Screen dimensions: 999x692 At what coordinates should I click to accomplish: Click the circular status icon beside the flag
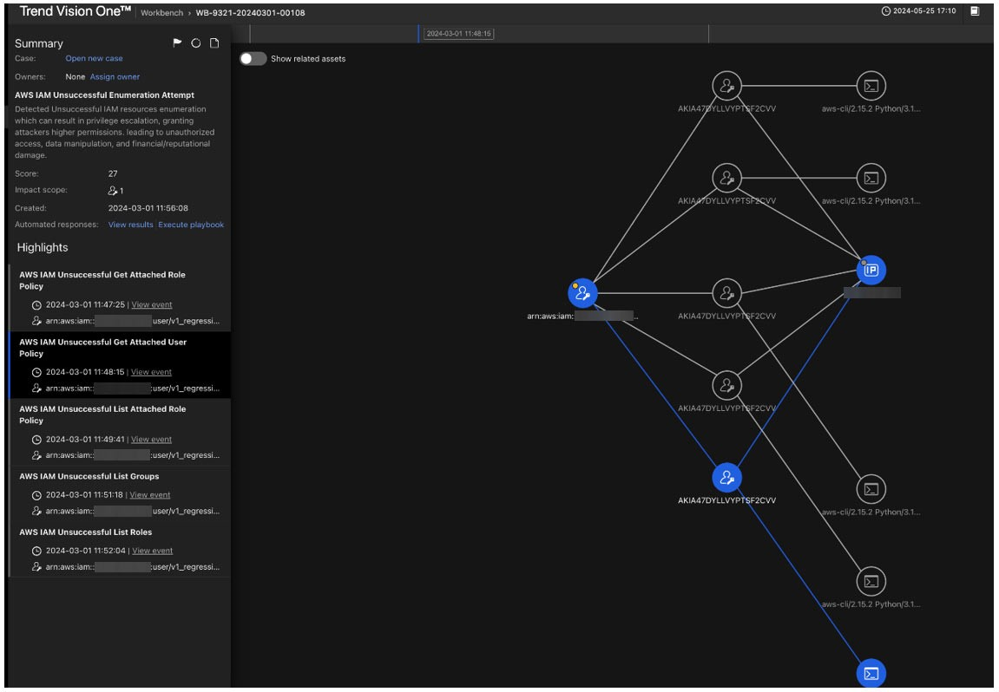pyautogui.click(x=196, y=43)
